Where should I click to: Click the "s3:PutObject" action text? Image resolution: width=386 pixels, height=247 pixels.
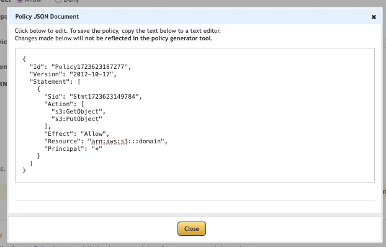coord(76,119)
